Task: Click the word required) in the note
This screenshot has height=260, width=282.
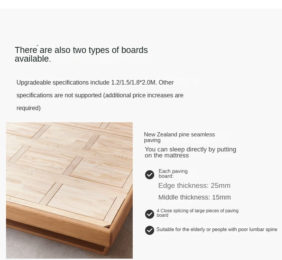Action: coord(29,108)
